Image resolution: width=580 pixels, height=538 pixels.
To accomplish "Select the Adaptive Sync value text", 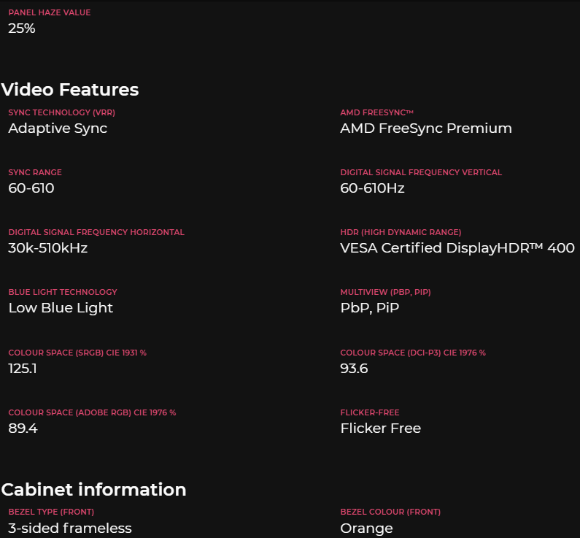I will [58, 128].
